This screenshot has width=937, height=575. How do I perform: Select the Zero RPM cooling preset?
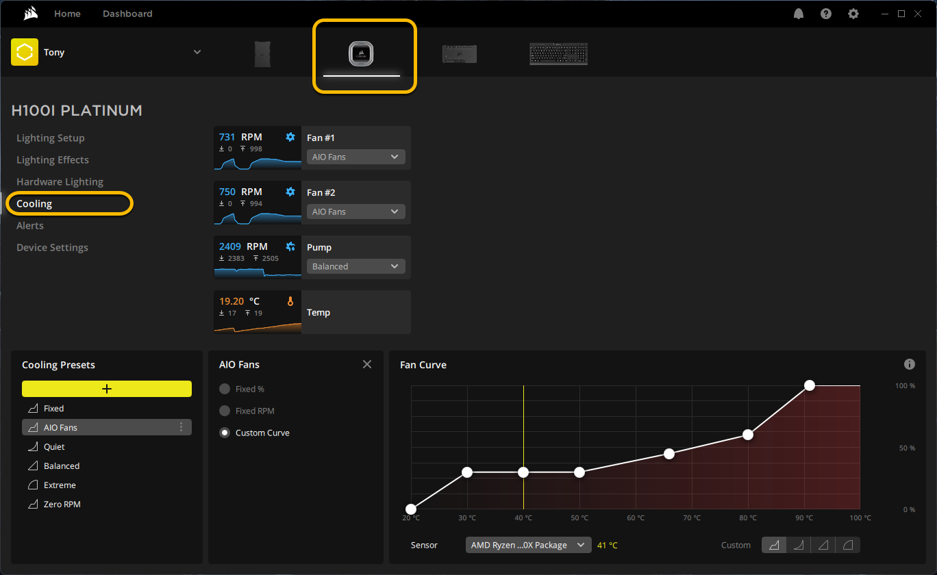[107, 504]
